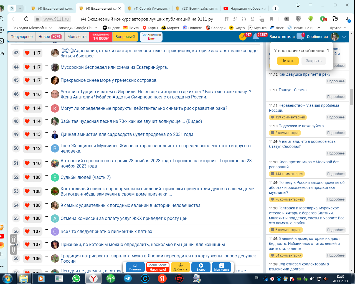Click the www.9111.ru address field
355x284 pixels.
[x=56, y=19]
